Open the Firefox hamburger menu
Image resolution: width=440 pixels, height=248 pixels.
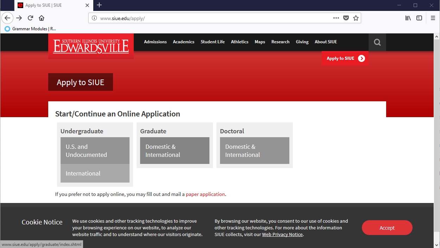tap(433, 18)
